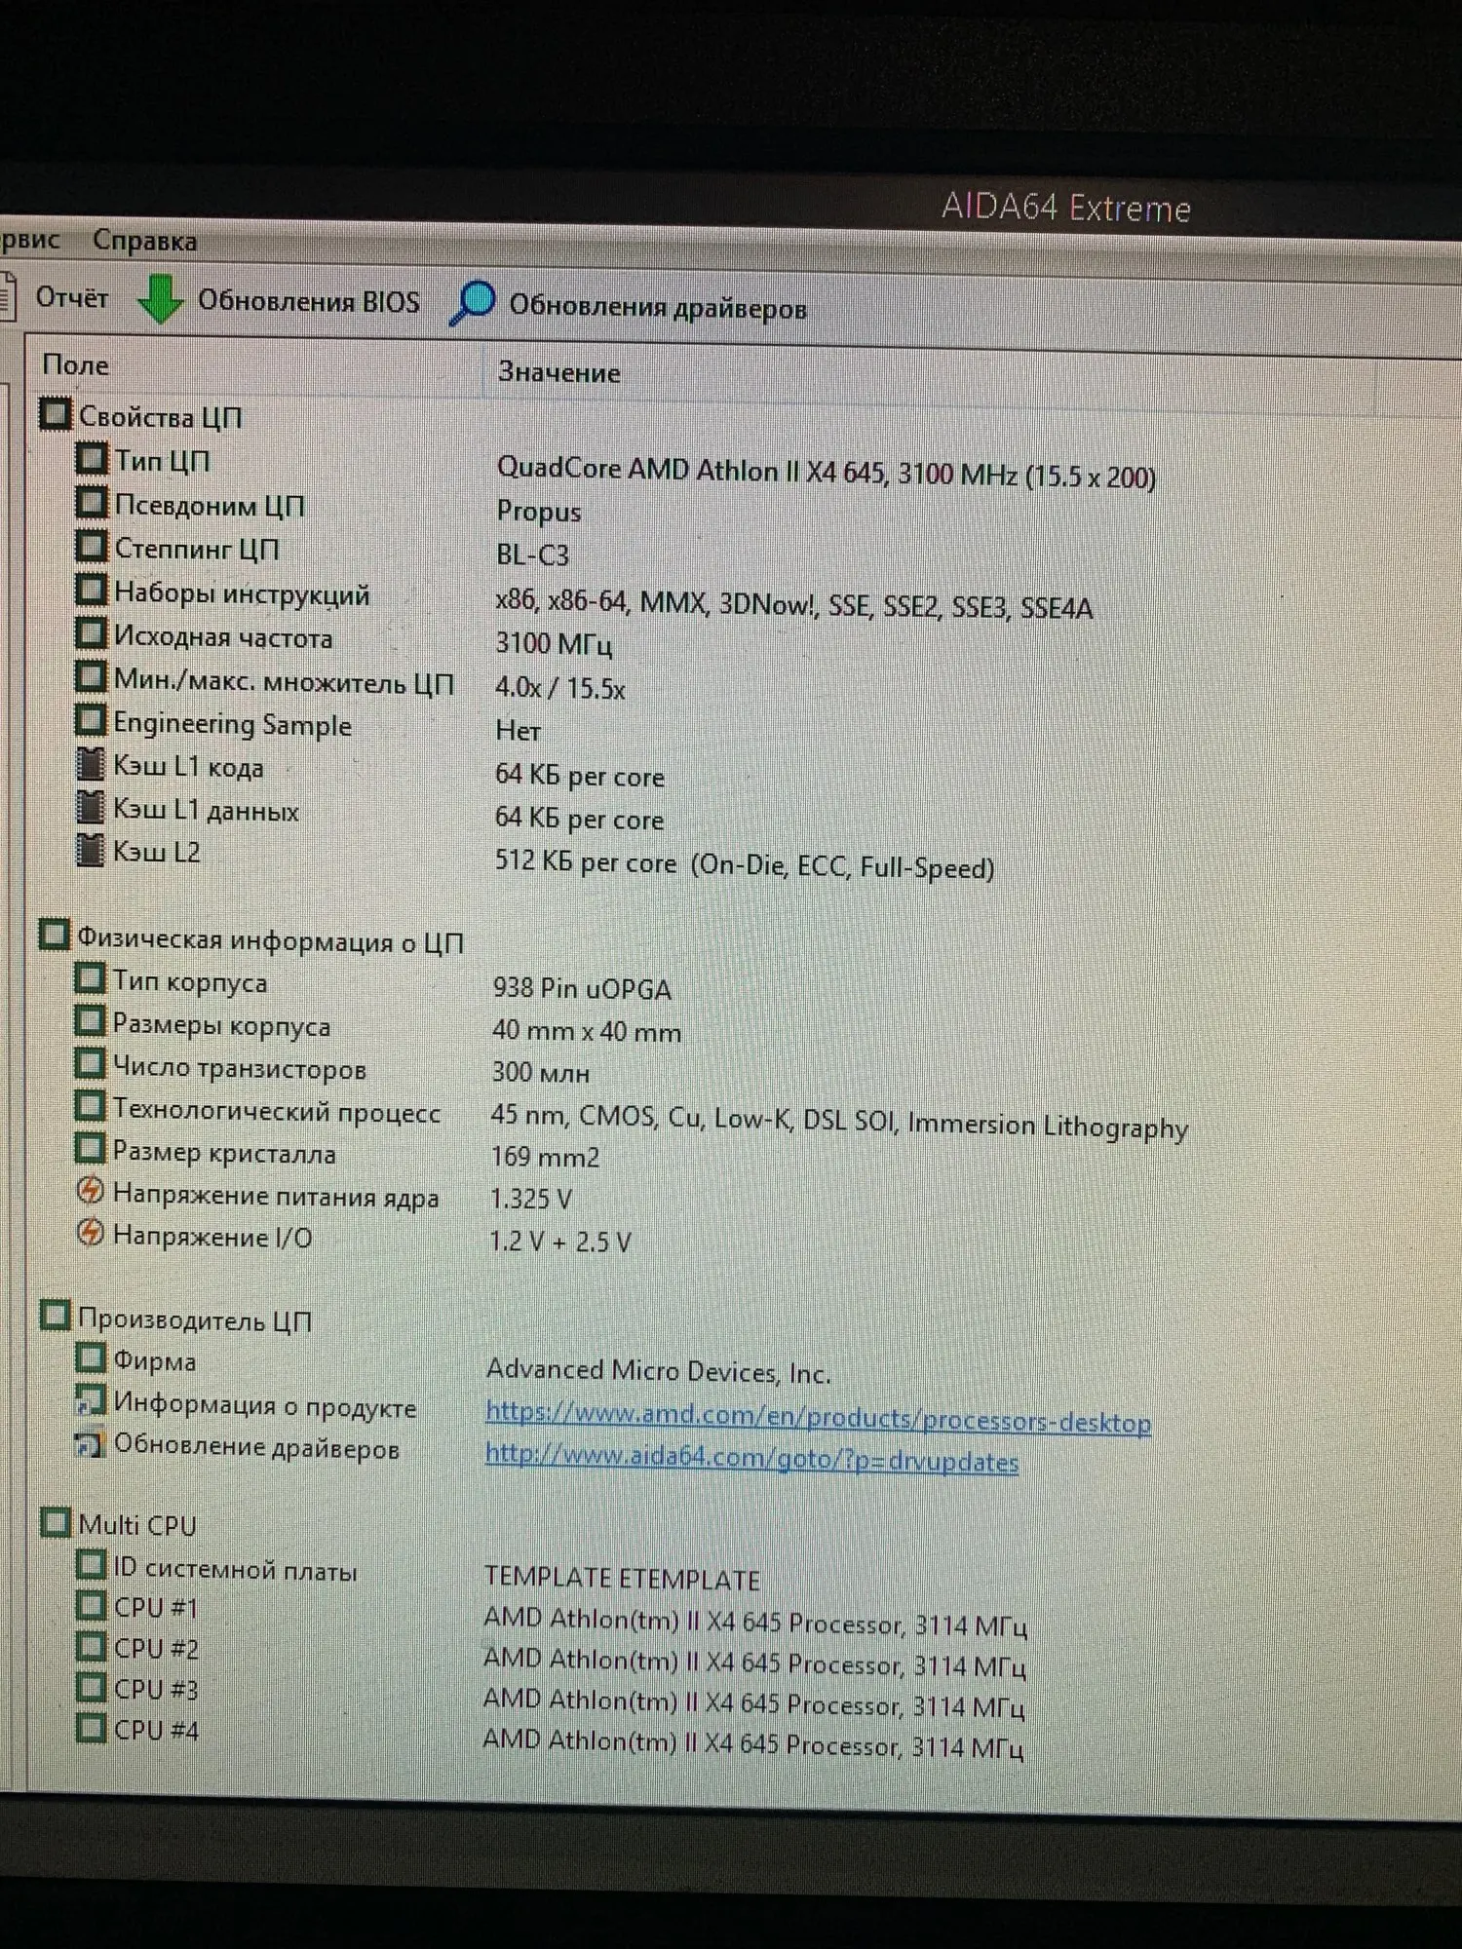Sort by the Значение column header
1462x1949 pixels.
coord(558,371)
